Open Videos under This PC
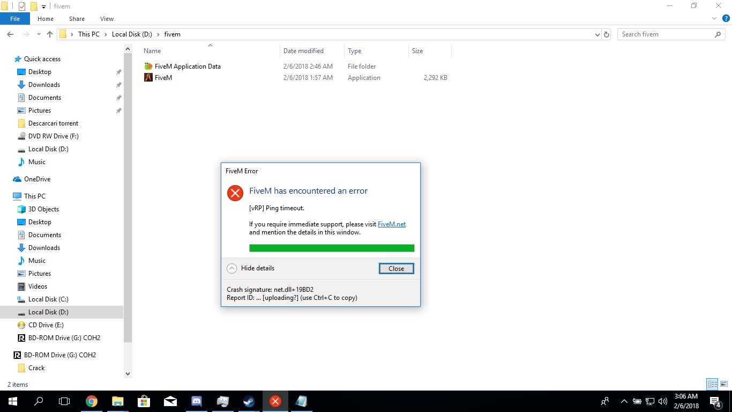732x412 pixels. pyautogui.click(x=38, y=286)
